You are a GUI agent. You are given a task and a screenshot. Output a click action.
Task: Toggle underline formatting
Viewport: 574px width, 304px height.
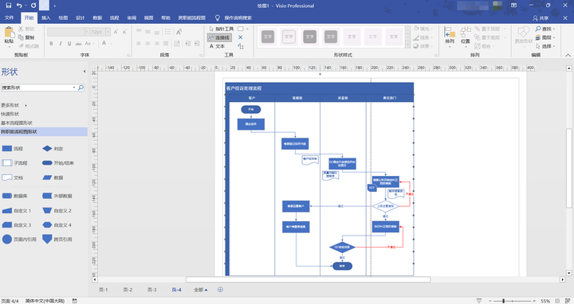click(x=69, y=43)
